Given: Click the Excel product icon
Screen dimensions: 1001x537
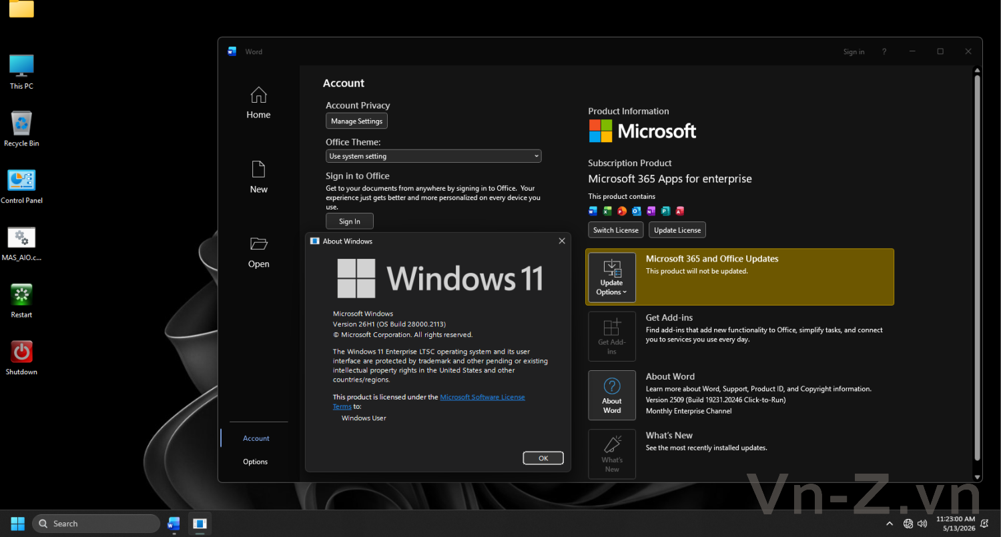Looking at the screenshot, I should pos(607,211).
